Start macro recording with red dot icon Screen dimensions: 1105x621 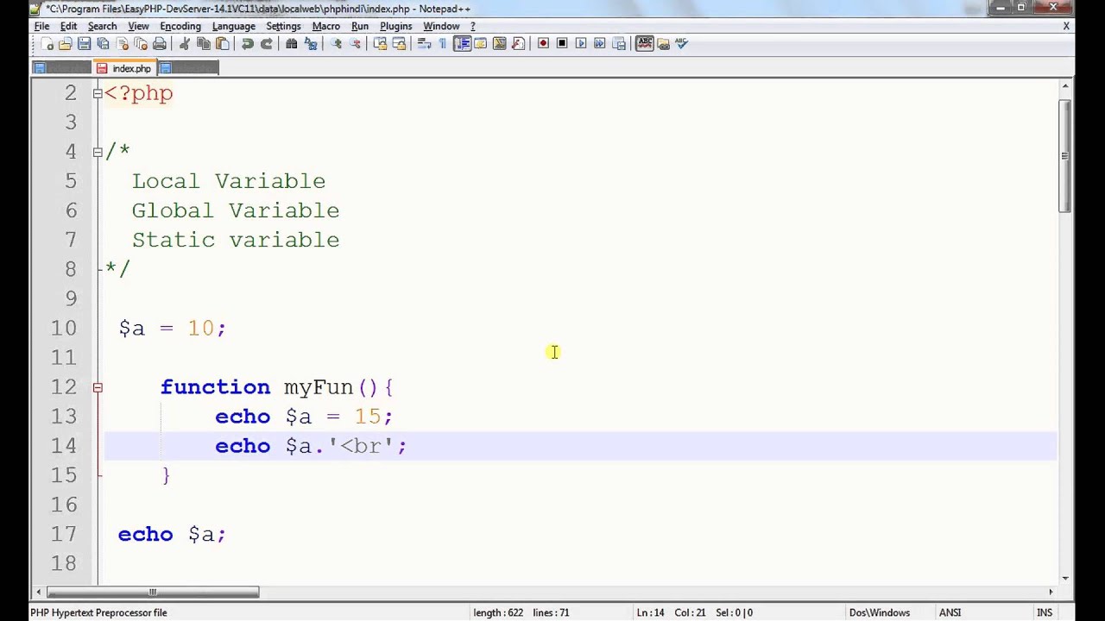click(543, 44)
